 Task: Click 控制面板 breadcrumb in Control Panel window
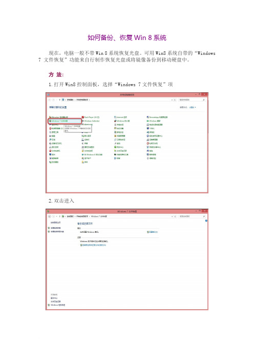pyautogui.click(x=70, y=100)
